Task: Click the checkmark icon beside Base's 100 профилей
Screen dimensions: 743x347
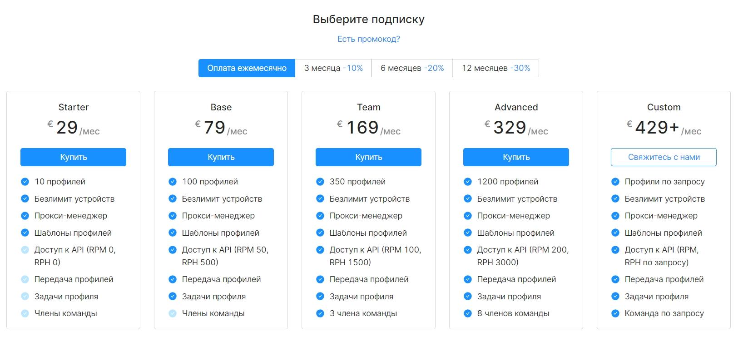Action: pos(173,182)
